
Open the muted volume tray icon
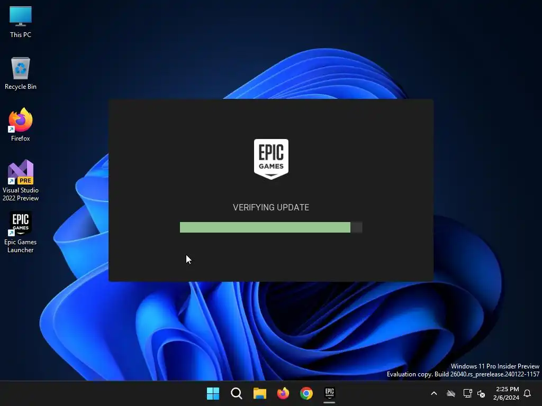click(481, 393)
